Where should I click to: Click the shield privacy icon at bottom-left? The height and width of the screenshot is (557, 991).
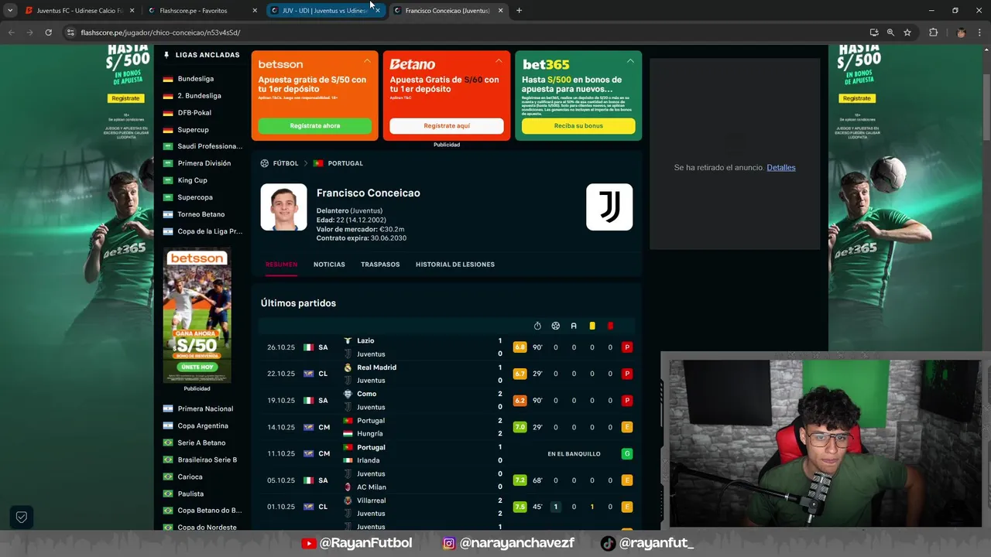coord(22,517)
